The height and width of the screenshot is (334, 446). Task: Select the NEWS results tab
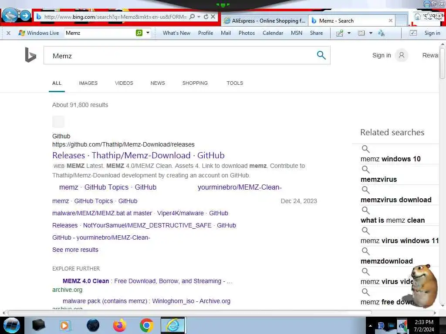158,83
